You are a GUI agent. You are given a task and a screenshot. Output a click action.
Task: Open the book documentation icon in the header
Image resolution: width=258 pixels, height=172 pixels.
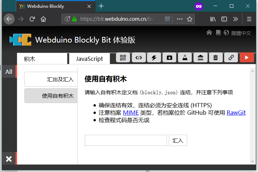click(x=218, y=32)
